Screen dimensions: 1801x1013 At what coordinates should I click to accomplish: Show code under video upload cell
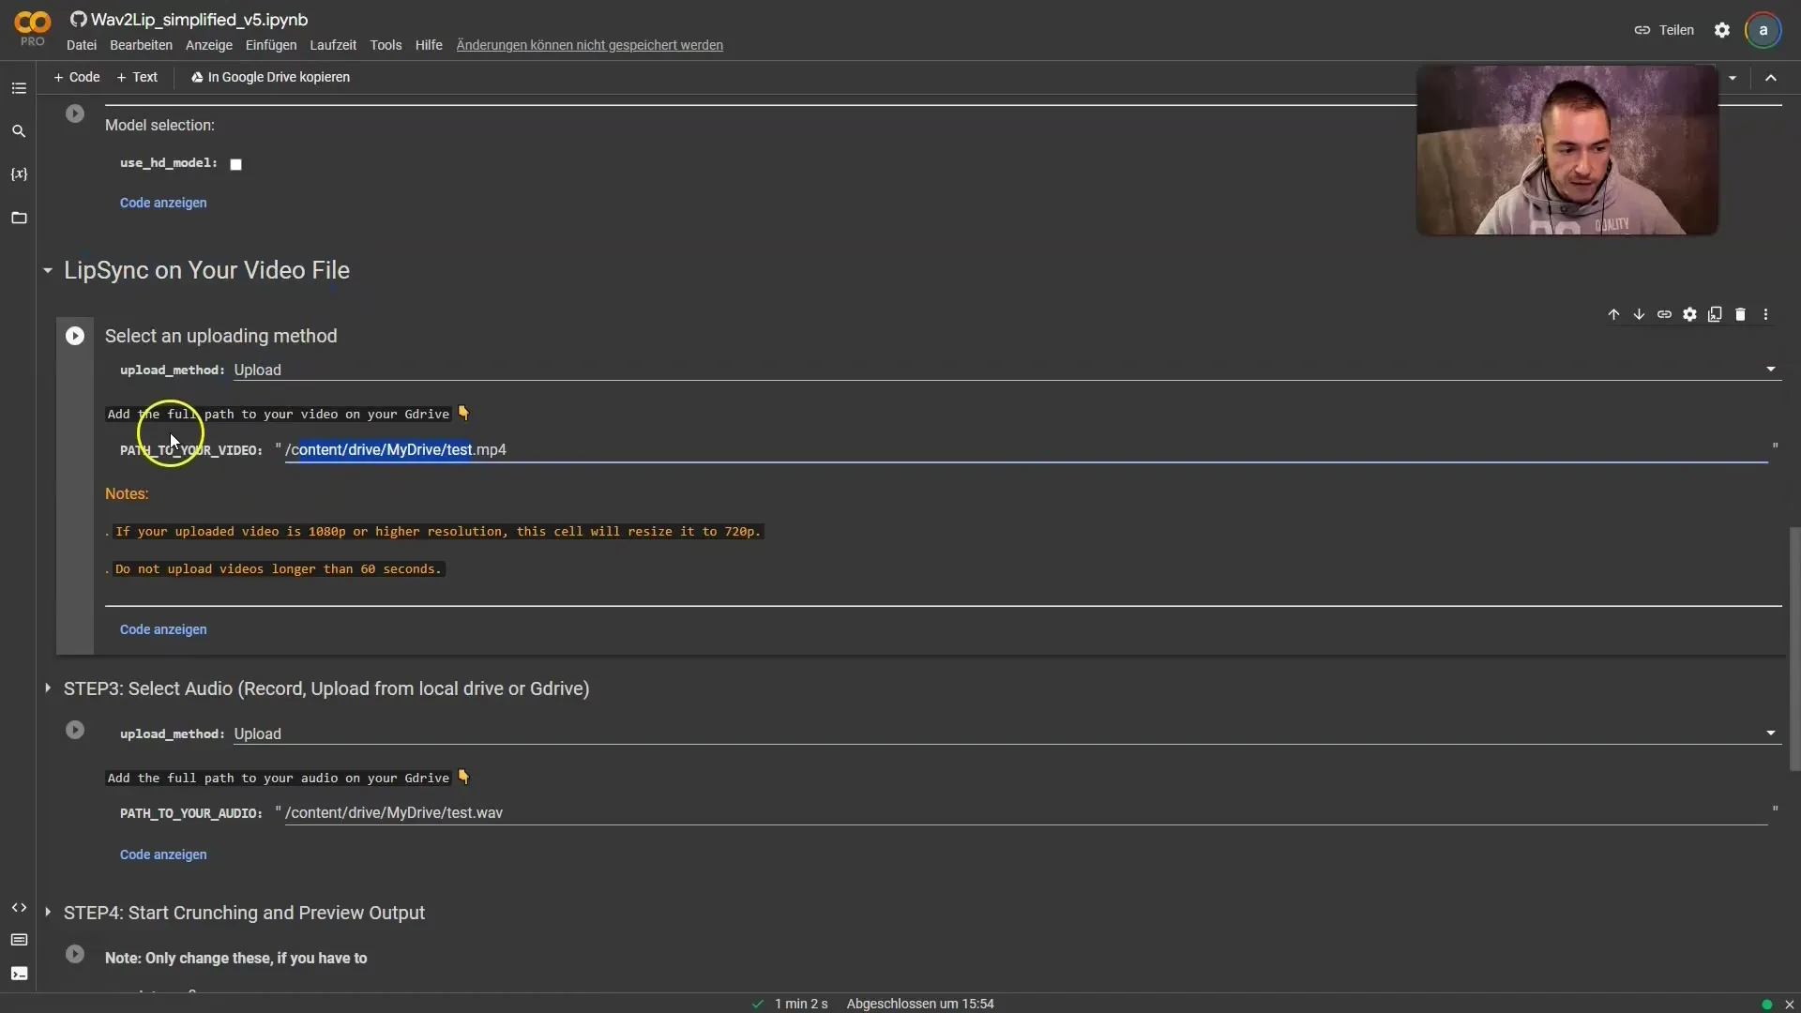coord(163,629)
